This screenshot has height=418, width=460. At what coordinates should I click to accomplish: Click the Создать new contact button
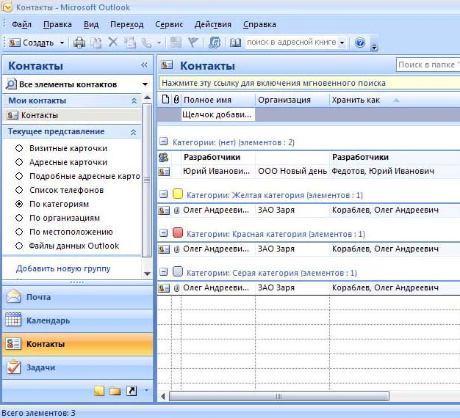pyautogui.click(x=32, y=43)
